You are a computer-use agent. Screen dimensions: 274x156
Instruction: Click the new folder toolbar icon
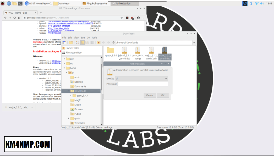click(x=71, y=43)
